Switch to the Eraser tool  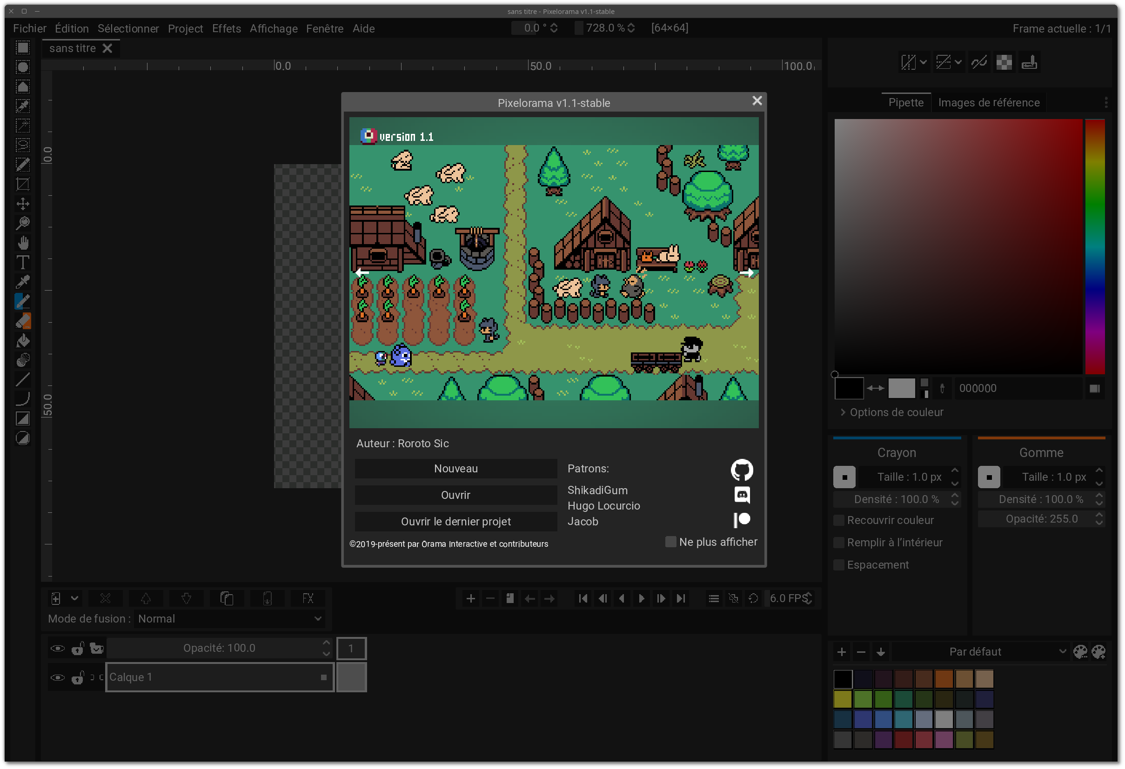click(x=22, y=321)
